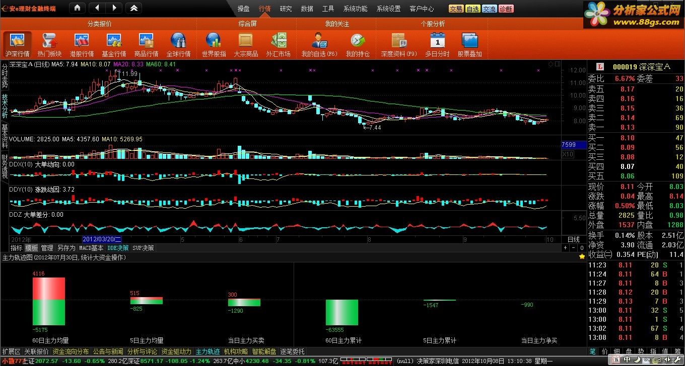Select the MACD基本 template
Screen dimensions: 685x366
(x=91, y=248)
